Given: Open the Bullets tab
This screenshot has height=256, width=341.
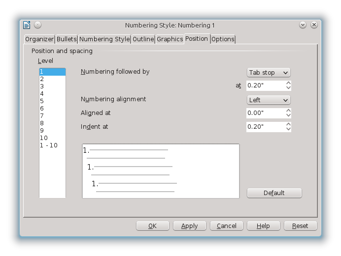Looking at the screenshot, I should coord(67,39).
